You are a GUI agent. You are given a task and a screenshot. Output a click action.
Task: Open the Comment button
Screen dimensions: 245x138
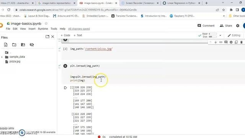pyautogui.click(x=206, y=26)
